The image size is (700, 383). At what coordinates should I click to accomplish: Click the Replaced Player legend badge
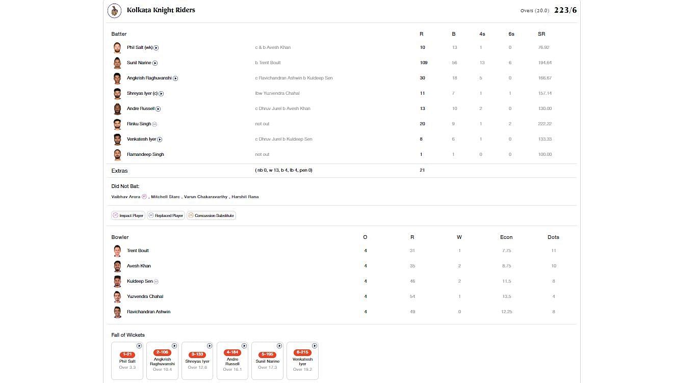click(x=166, y=215)
